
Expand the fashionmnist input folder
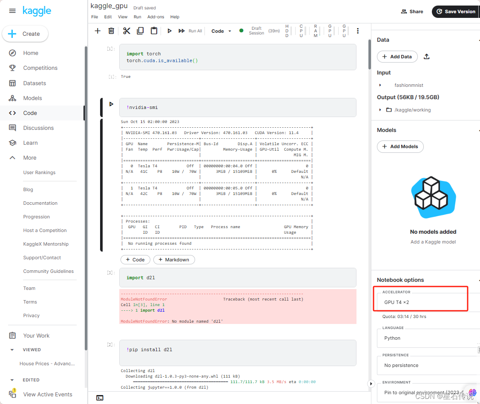point(380,85)
